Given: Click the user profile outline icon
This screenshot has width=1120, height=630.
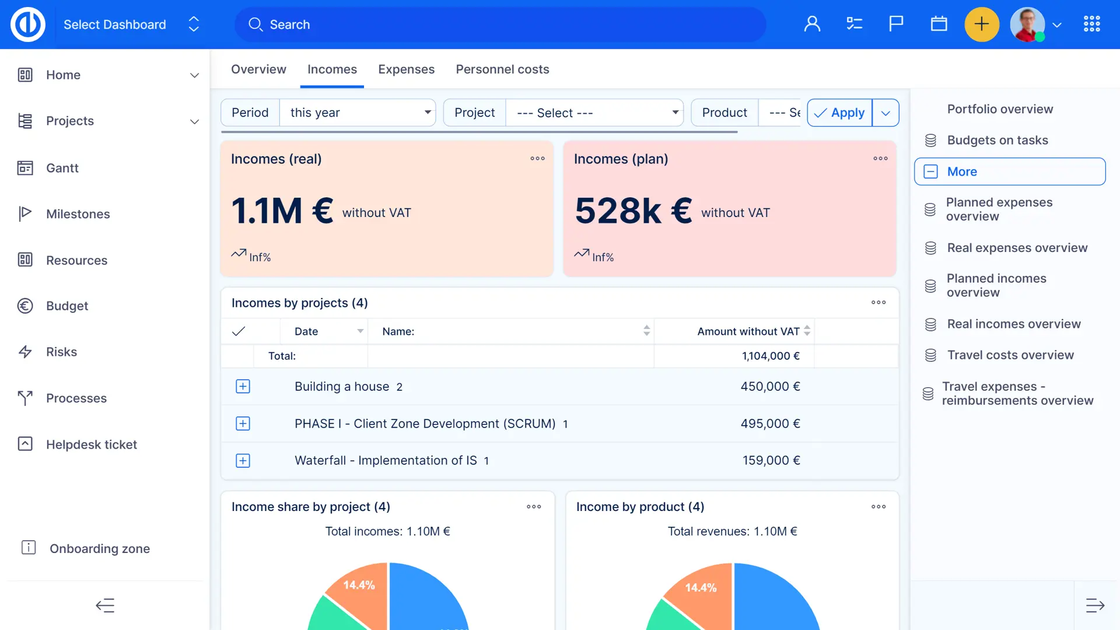Looking at the screenshot, I should point(812,24).
